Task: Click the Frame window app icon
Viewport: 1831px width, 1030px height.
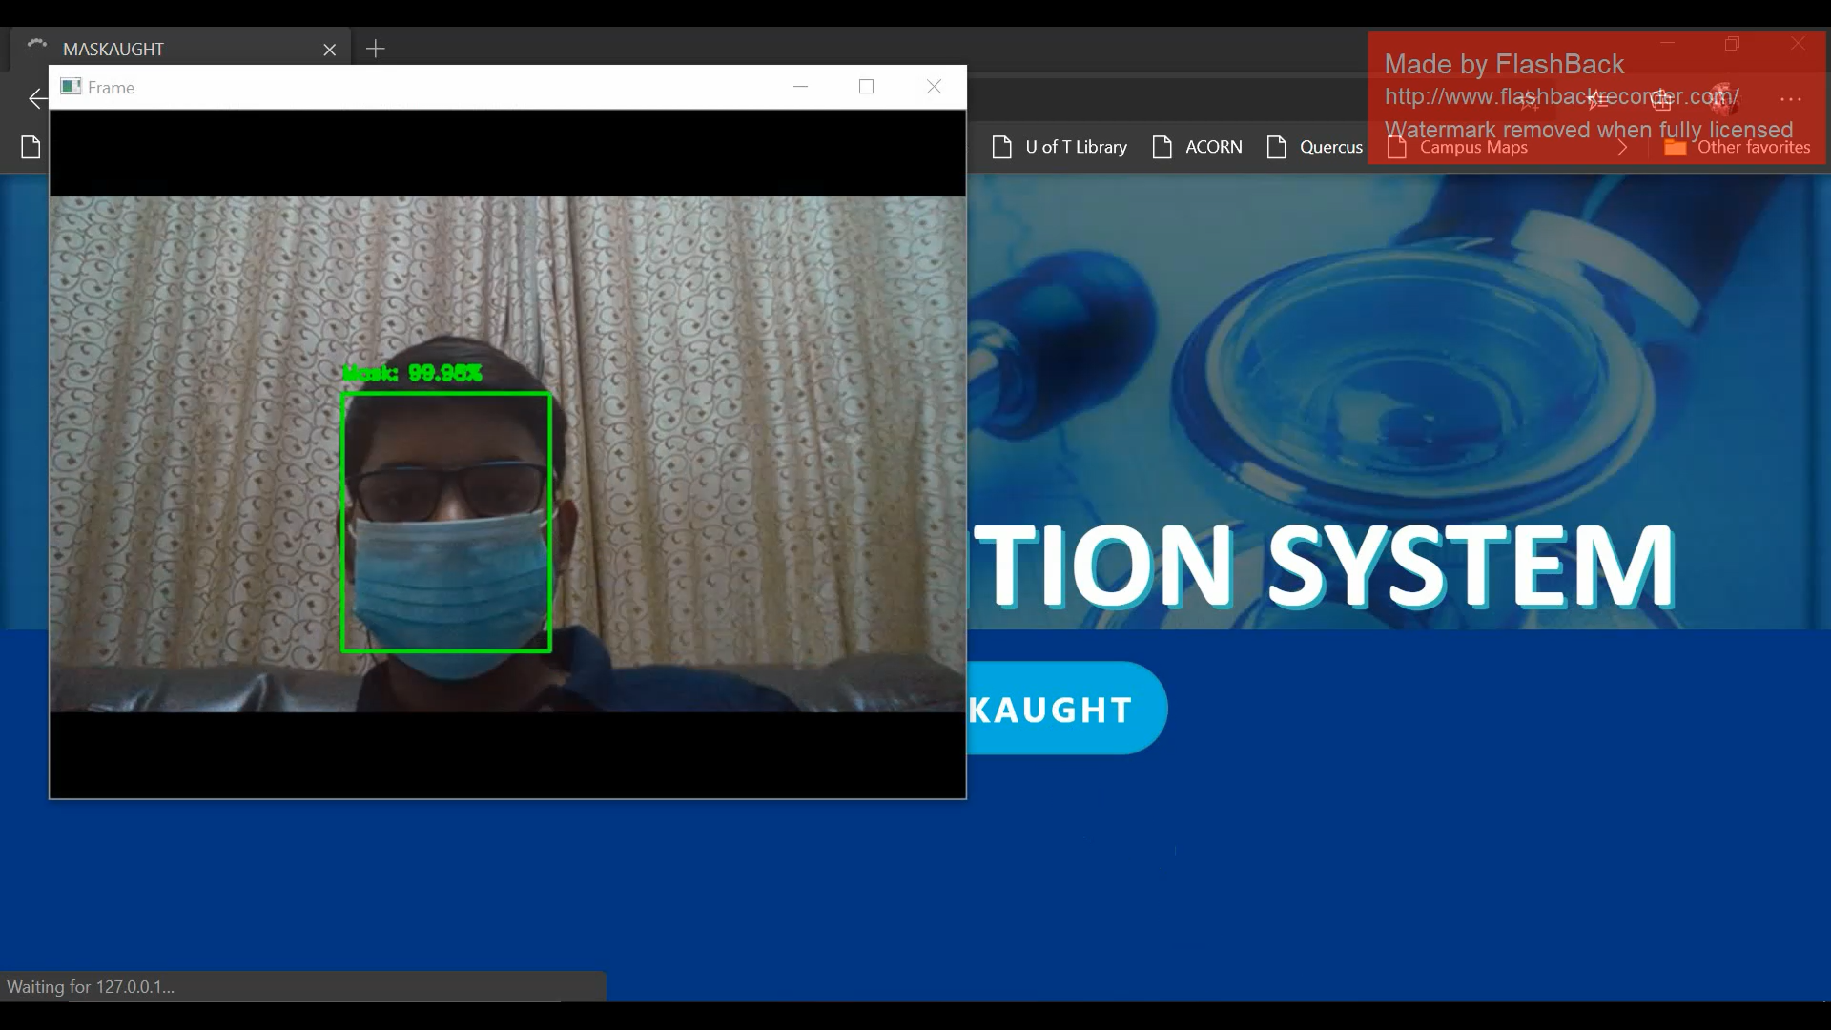Action: tap(71, 87)
